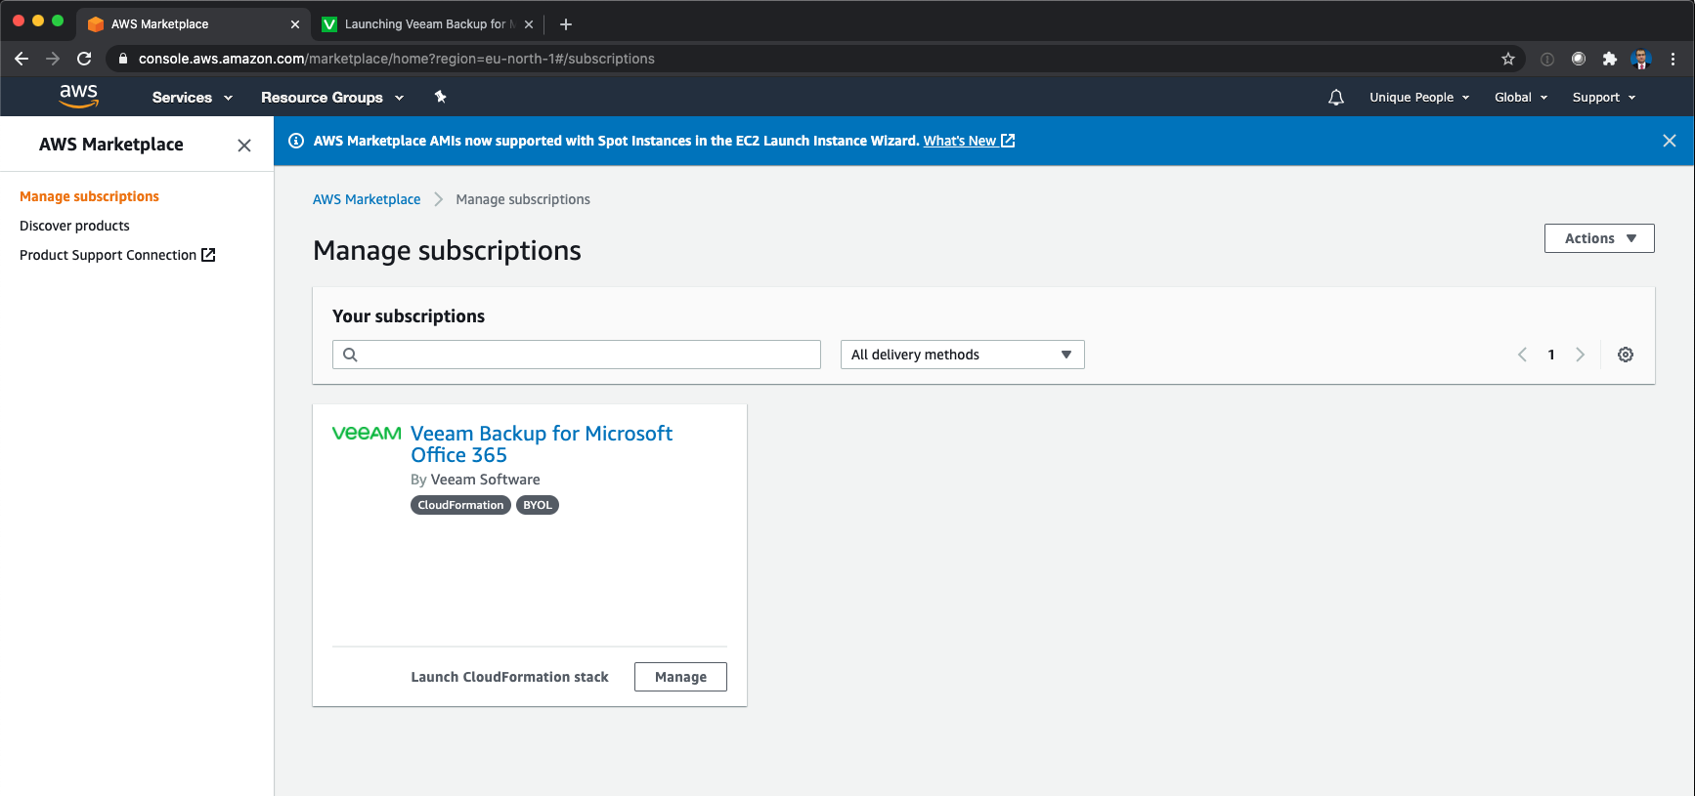The image size is (1695, 796).
Task: Open the Support dropdown
Action: pyautogui.click(x=1604, y=98)
